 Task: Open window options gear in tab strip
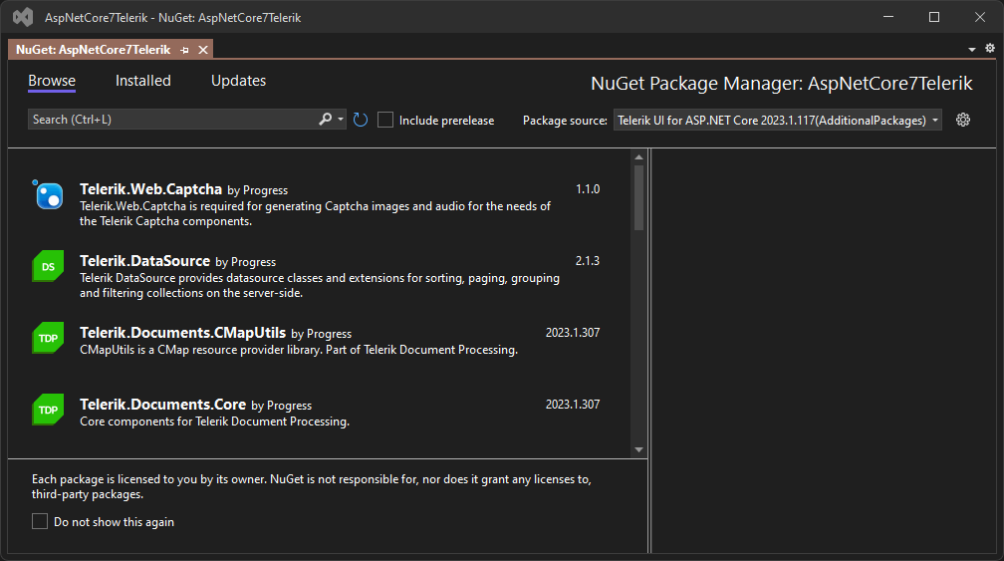pos(990,48)
